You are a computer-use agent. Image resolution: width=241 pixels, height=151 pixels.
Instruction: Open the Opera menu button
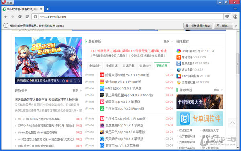click(x=8, y=2)
